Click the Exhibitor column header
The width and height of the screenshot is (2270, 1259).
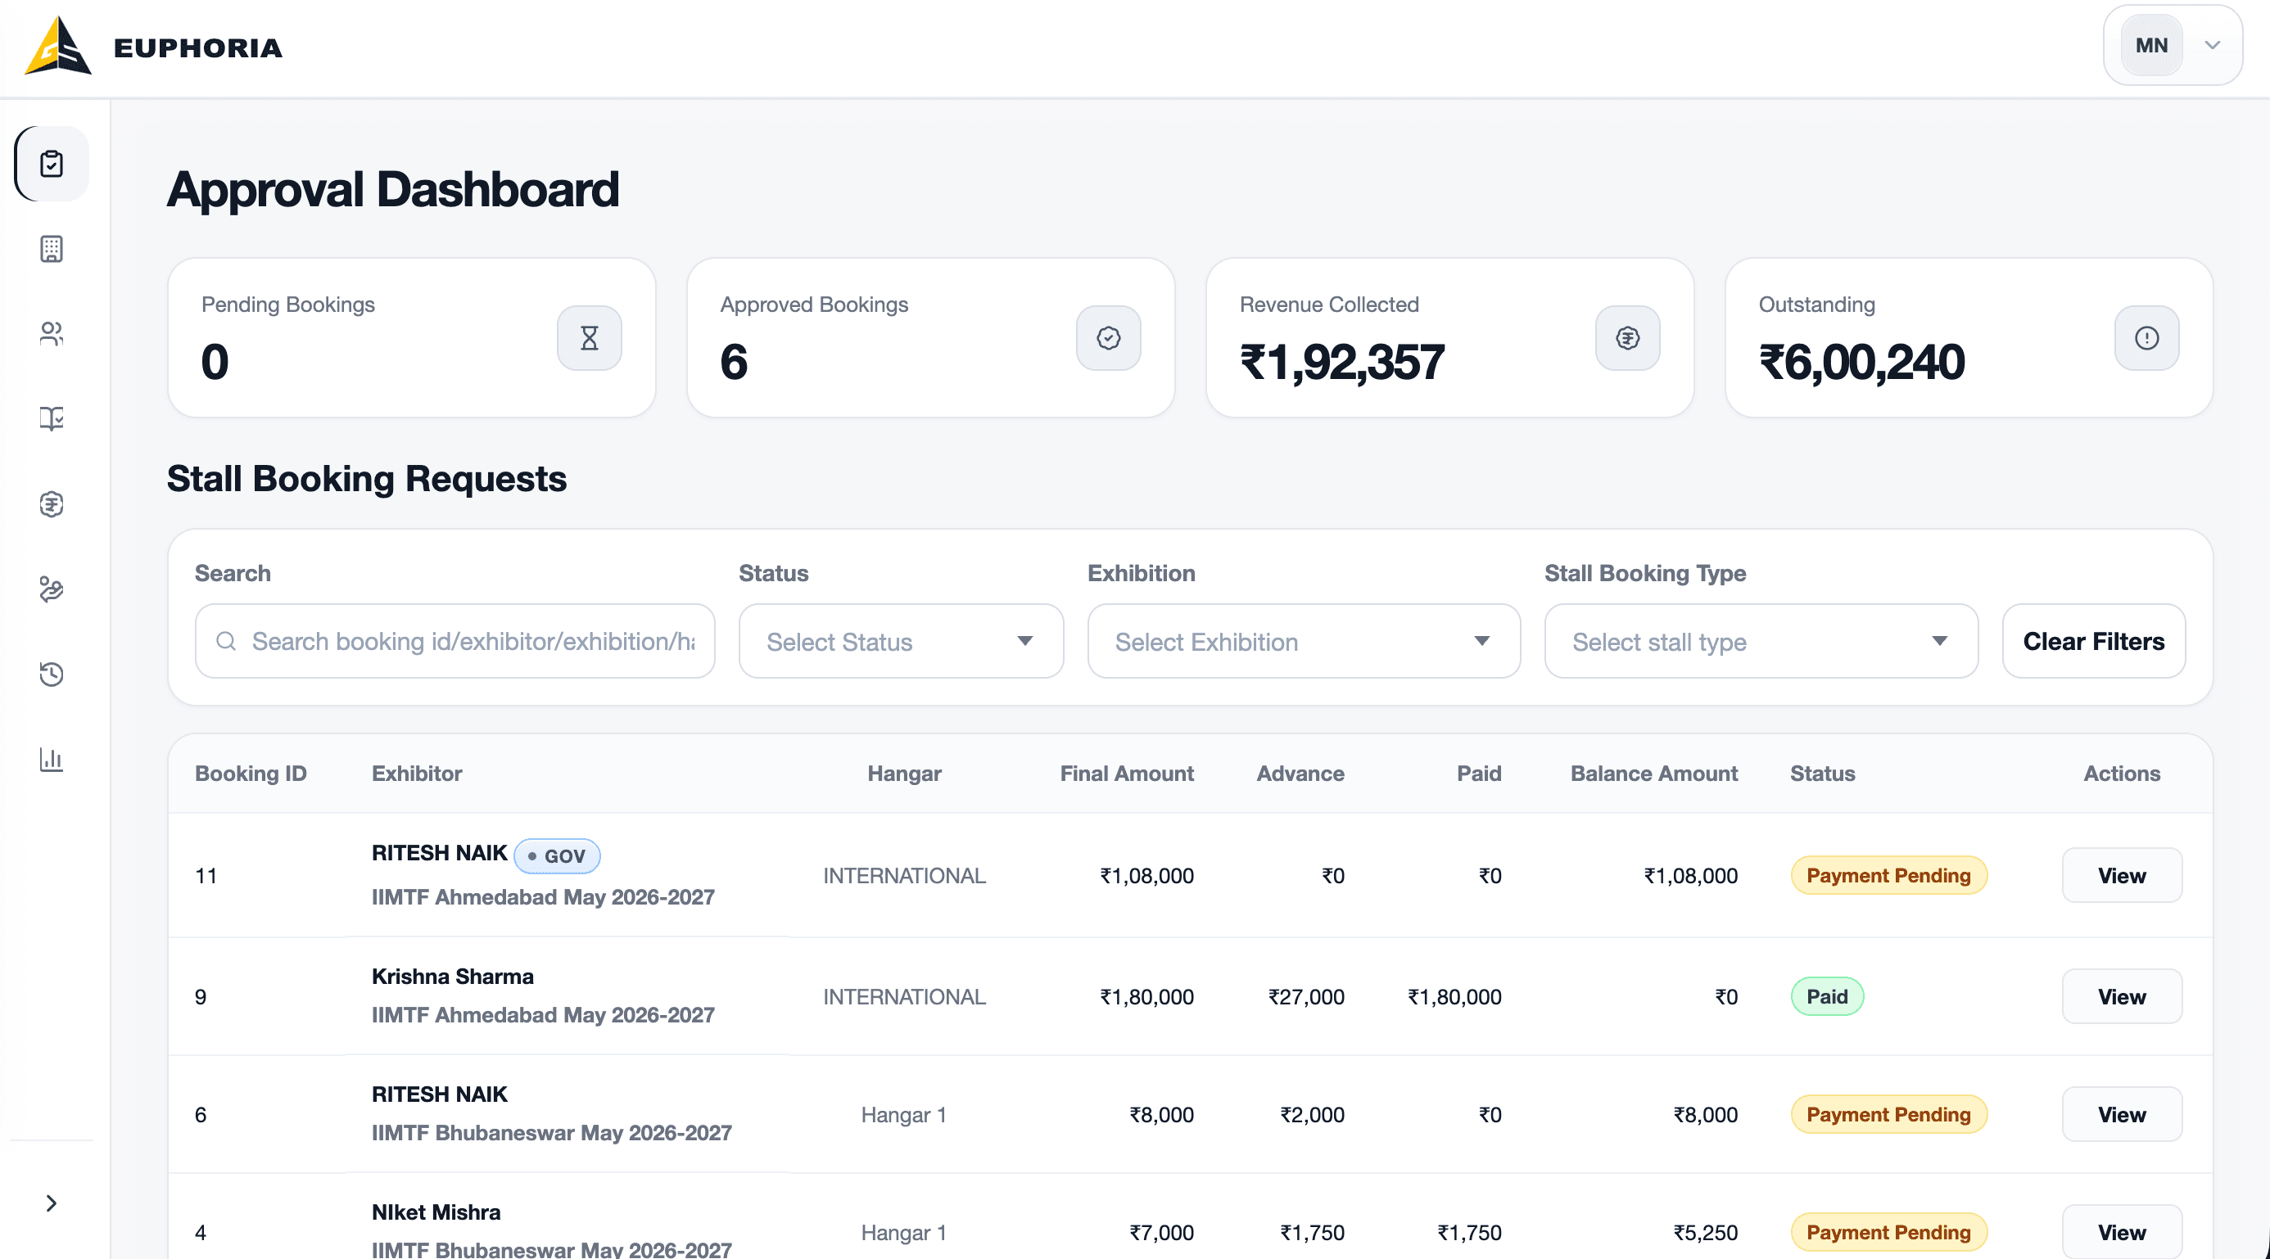click(417, 774)
